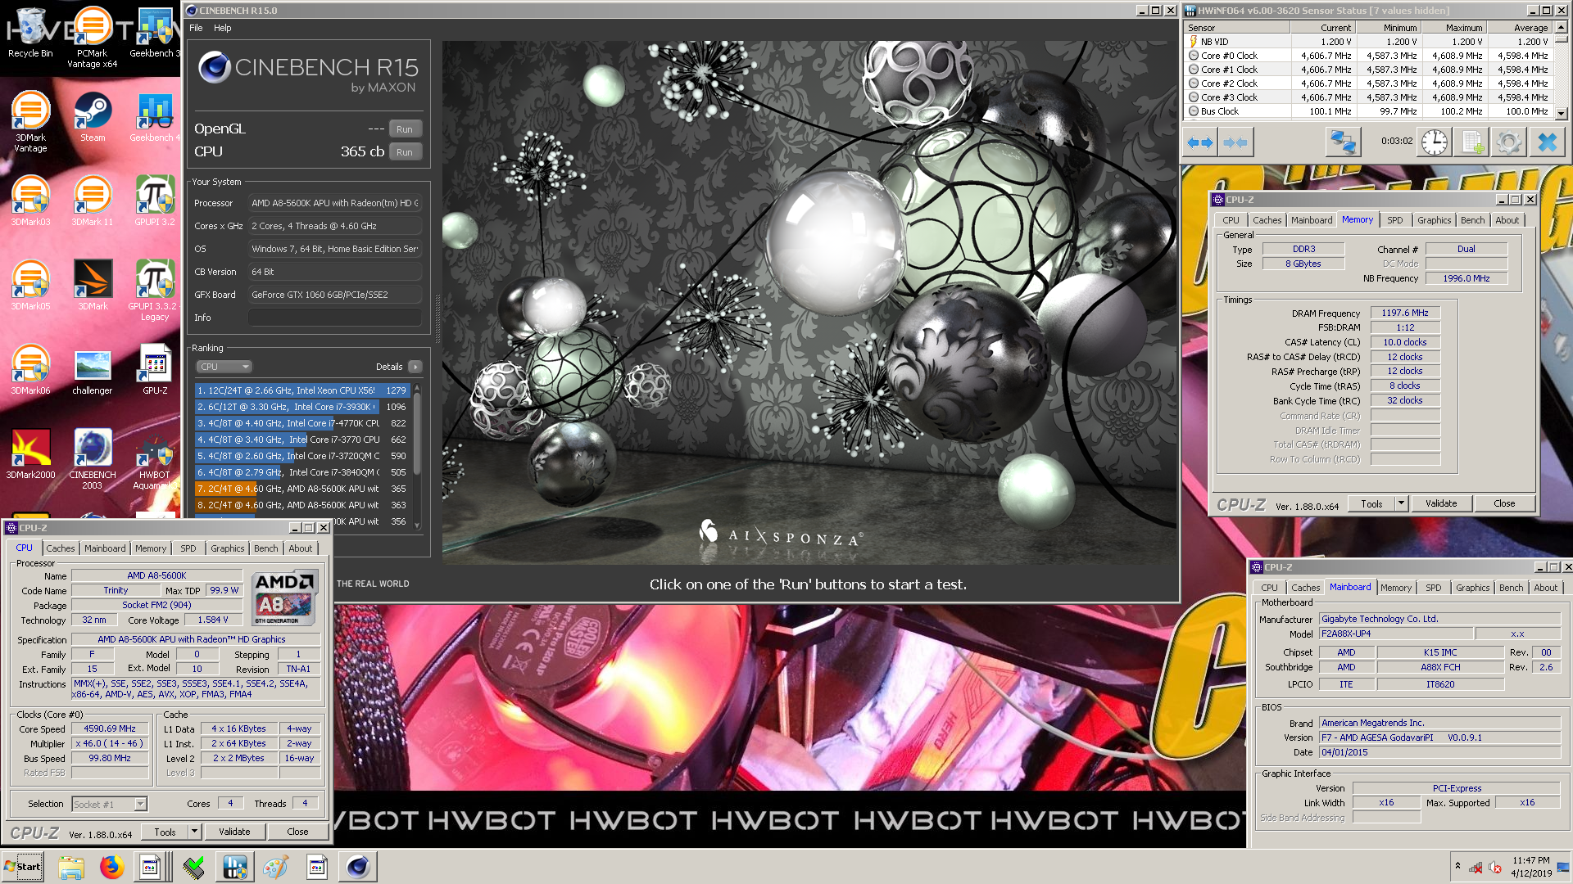Open About tab in CPU-Z Memory window
Image resolution: width=1573 pixels, height=884 pixels.
click(x=1507, y=220)
